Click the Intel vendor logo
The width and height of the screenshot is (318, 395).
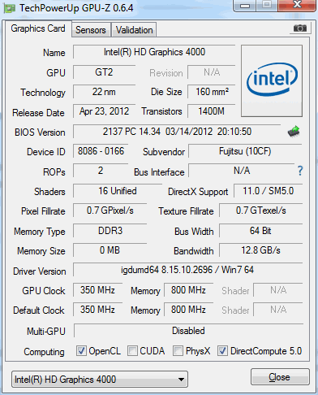tap(272, 80)
